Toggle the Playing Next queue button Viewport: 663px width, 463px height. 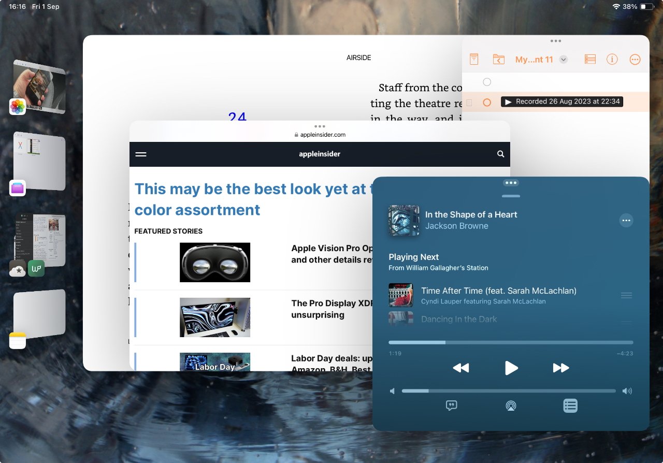pyautogui.click(x=570, y=406)
